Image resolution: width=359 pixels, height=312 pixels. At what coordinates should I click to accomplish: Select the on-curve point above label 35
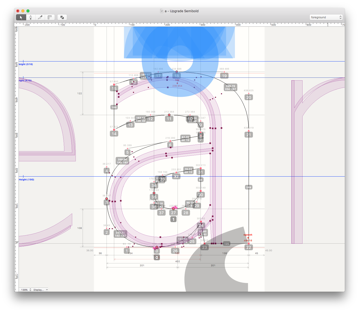tap(154, 193)
